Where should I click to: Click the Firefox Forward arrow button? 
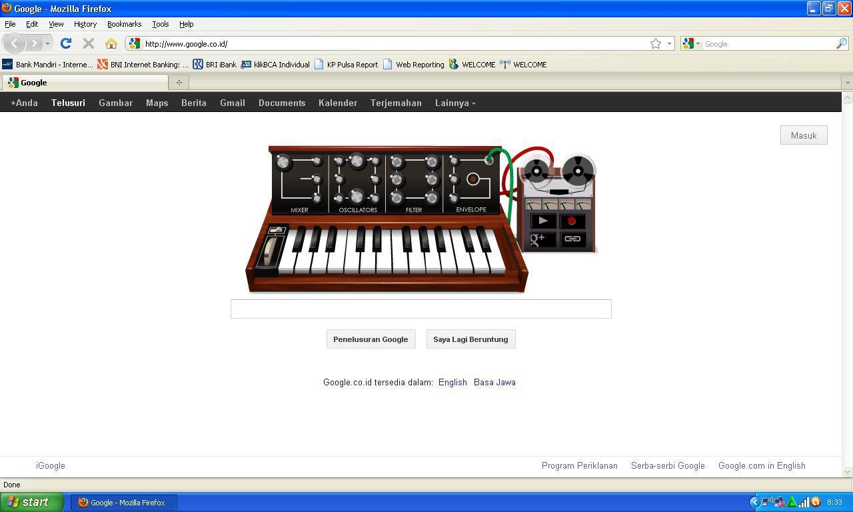[34, 43]
